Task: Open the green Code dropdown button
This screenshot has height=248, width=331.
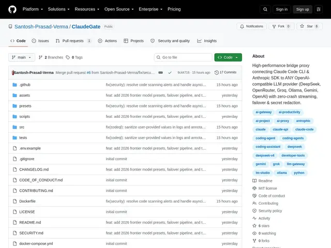Action: (x=228, y=57)
